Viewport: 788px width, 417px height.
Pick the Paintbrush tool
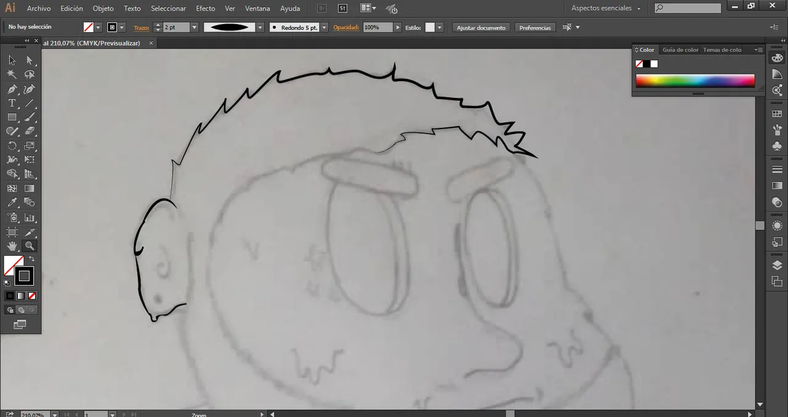[x=30, y=117]
